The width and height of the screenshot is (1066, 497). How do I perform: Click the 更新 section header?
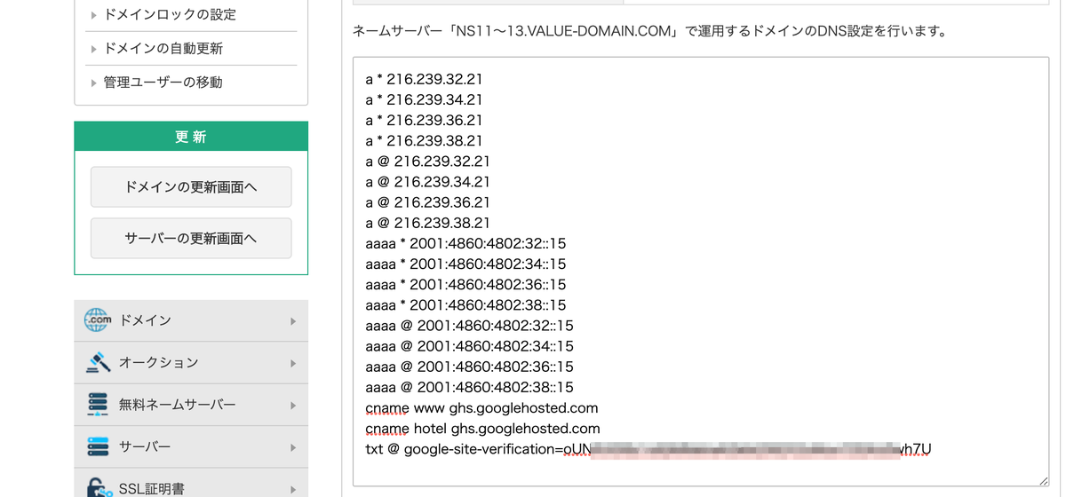(191, 137)
